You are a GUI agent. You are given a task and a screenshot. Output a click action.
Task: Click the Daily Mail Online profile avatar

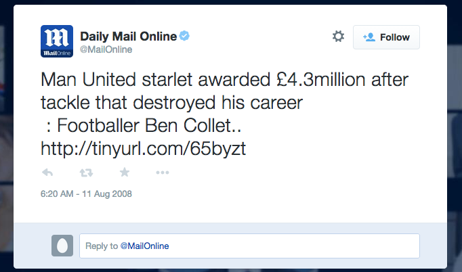[57, 41]
